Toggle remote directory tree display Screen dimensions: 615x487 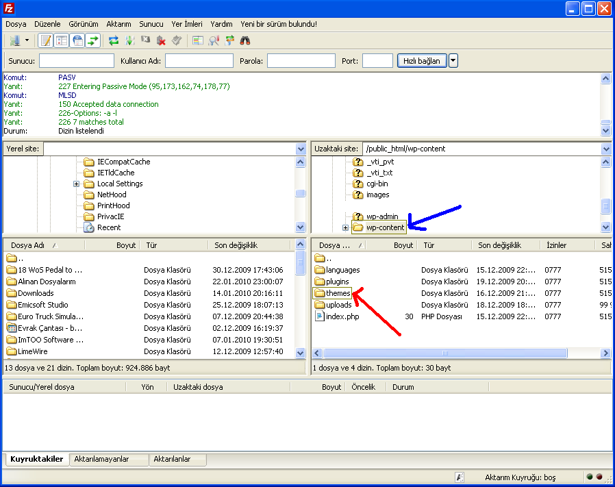(77, 40)
